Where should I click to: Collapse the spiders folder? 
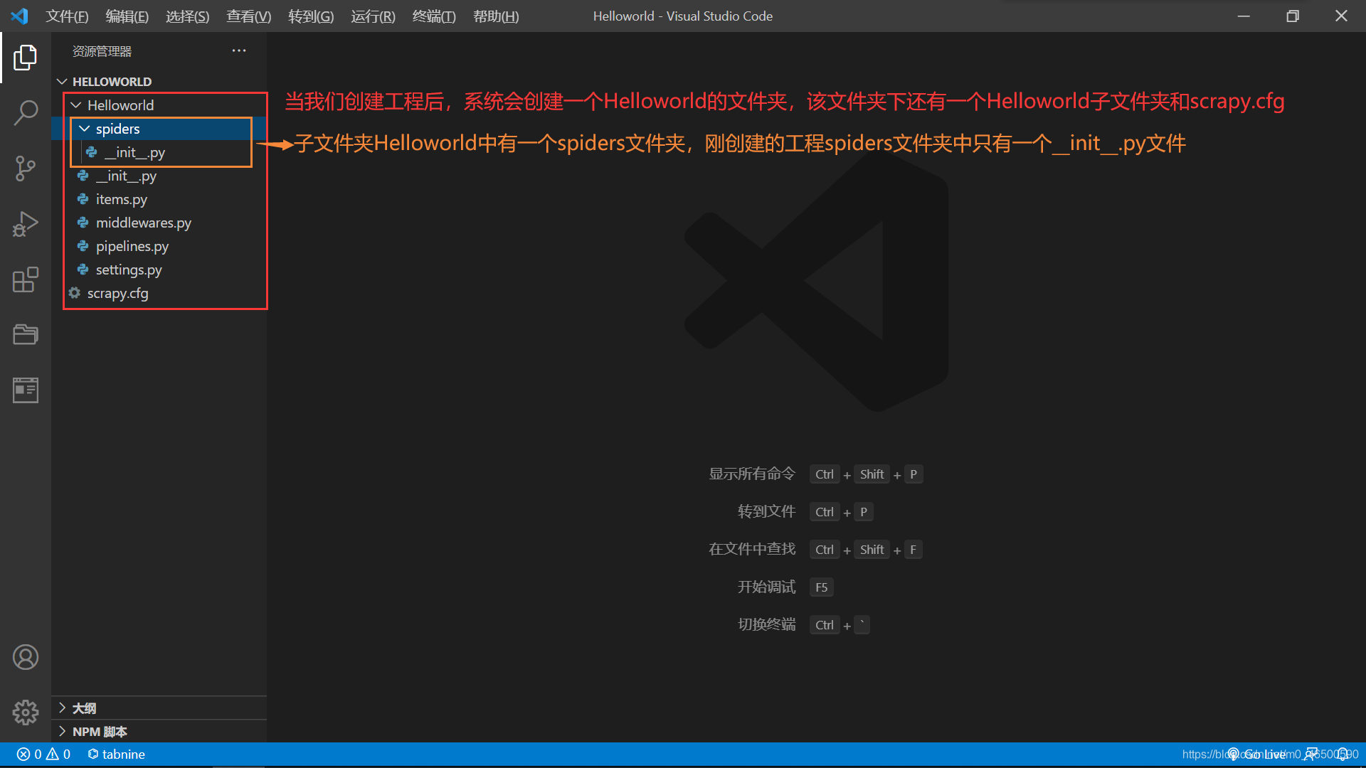pos(86,129)
